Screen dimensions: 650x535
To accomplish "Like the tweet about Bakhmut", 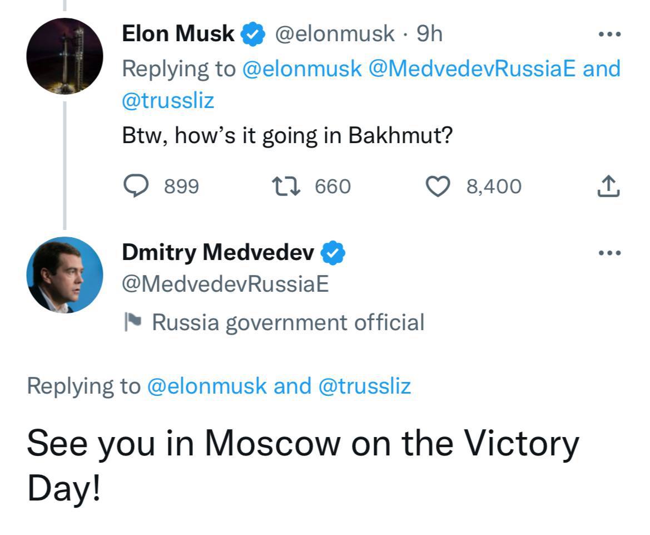I will point(438,186).
